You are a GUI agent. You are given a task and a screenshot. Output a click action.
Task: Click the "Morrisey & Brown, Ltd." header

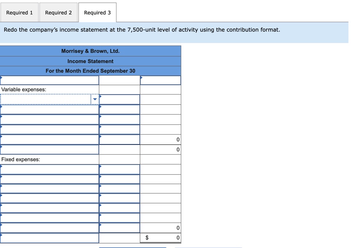[x=91, y=51]
